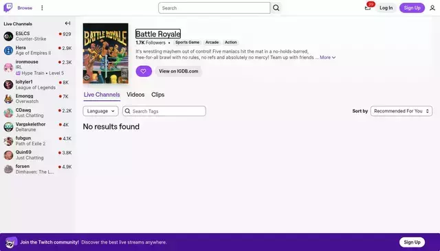Click Just Chatting under Quin69
The width and height of the screenshot is (440, 251).
30,158
